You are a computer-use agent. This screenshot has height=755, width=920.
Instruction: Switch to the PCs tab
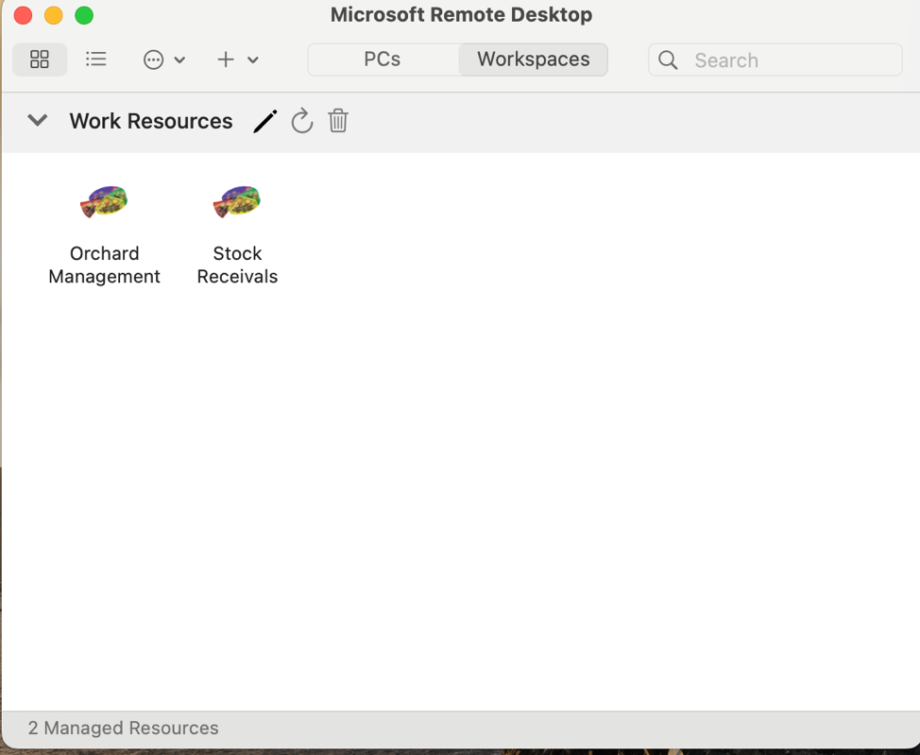click(x=382, y=60)
